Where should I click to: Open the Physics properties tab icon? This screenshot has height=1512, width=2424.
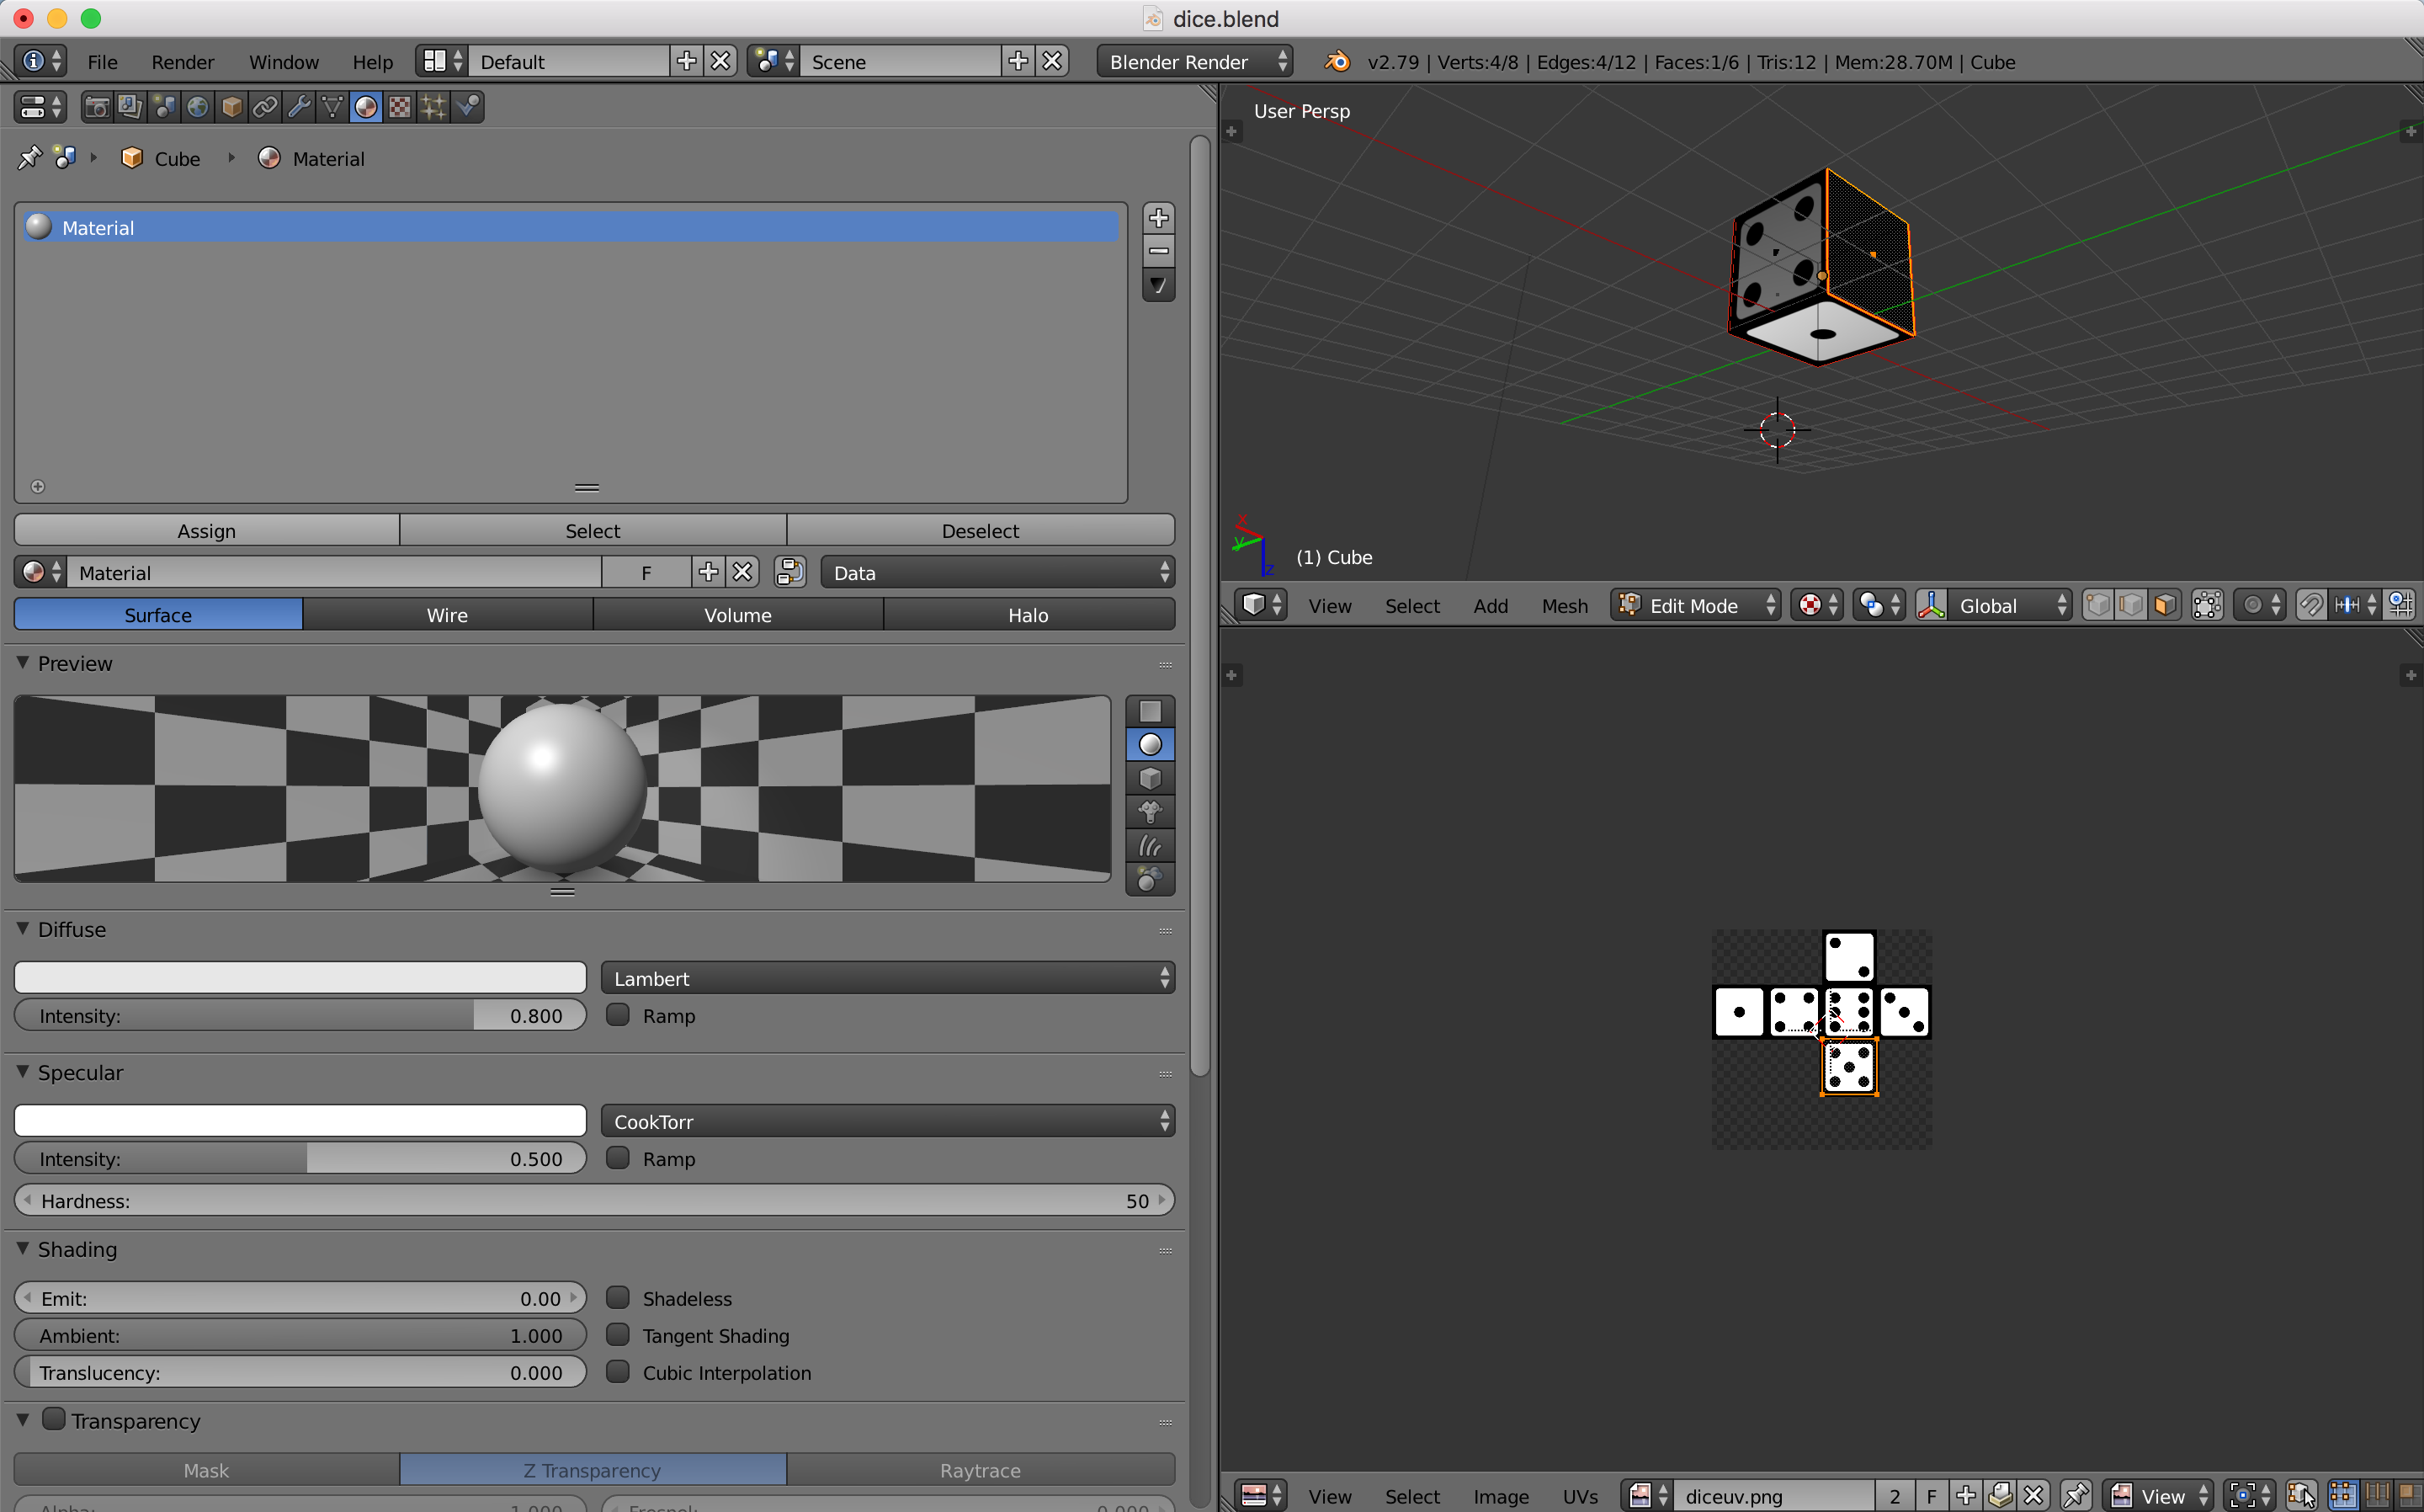(x=468, y=107)
